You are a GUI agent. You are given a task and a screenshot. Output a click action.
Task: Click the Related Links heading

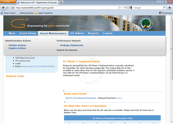click(15, 76)
